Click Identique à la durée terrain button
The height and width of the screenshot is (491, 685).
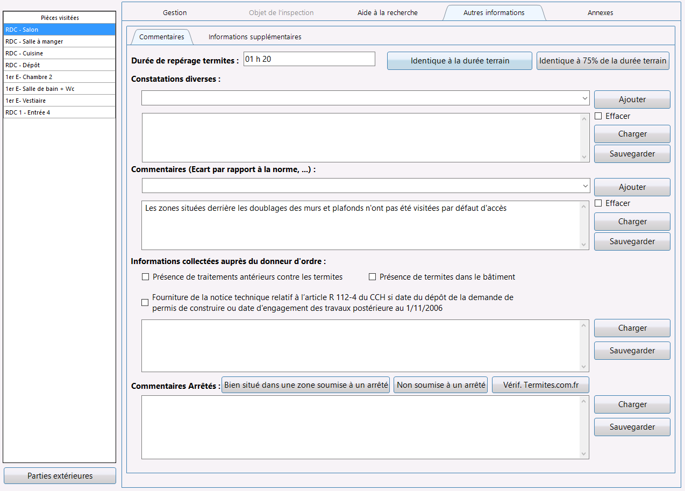[460, 61]
